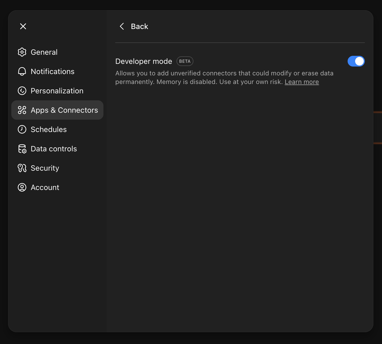Open Schedules settings from sidebar

click(49, 129)
